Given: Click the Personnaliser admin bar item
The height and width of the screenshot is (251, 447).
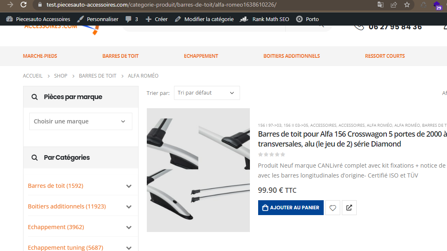Looking at the screenshot, I should (97, 19).
